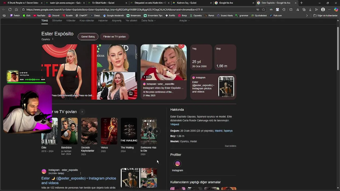This screenshot has height=191, width=340.
Task: Switch to the 6 Drunk People browser tab
Action: tap(23, 3)
